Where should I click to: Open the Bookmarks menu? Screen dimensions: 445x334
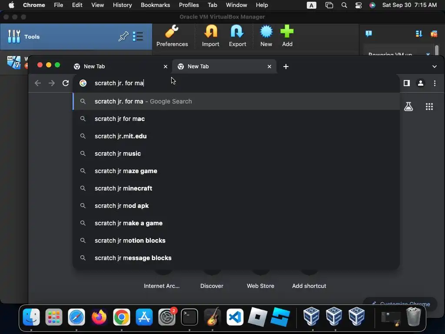click(x=155, y=5)
